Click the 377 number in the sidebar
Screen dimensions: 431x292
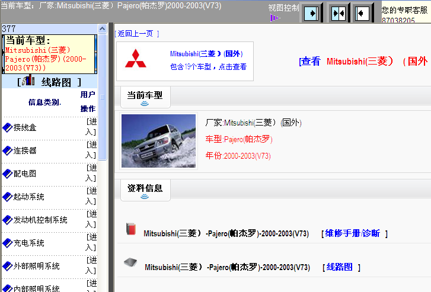[9, 28]
